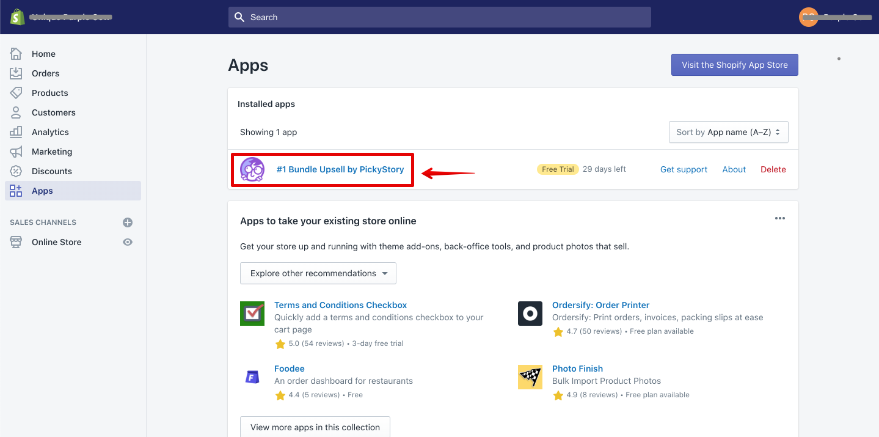Click the Customers person icon
The image size is (879, 437).
16,112
